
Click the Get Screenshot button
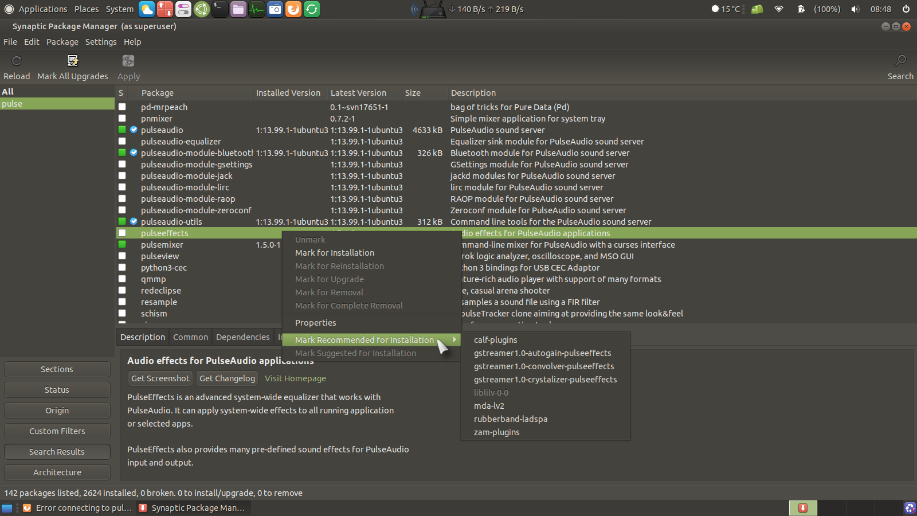click(160, 378)
